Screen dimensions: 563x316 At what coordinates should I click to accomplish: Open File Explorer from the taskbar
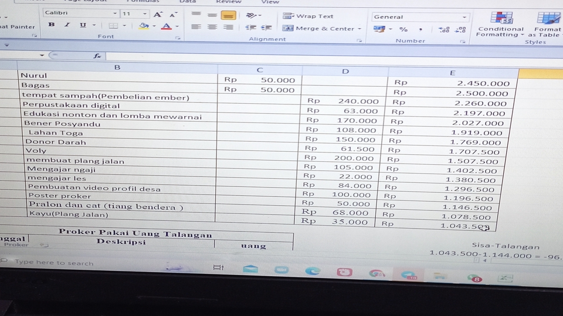point(439,276)
